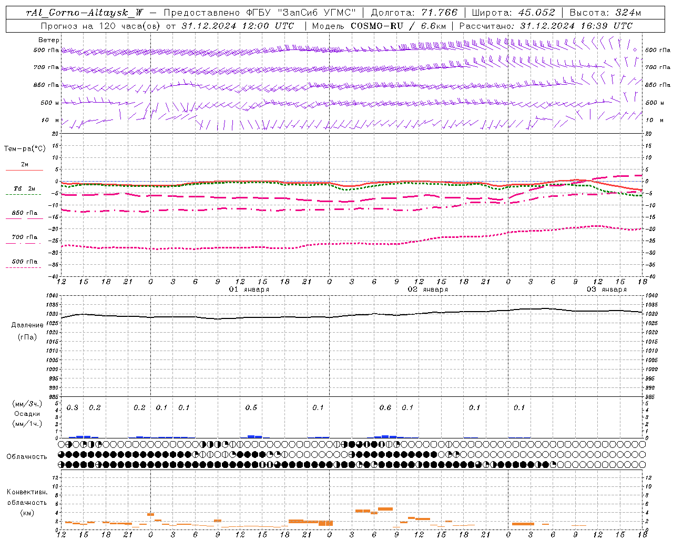
Task: Click the 0.3 precipitation value
Action: (73, 408)
